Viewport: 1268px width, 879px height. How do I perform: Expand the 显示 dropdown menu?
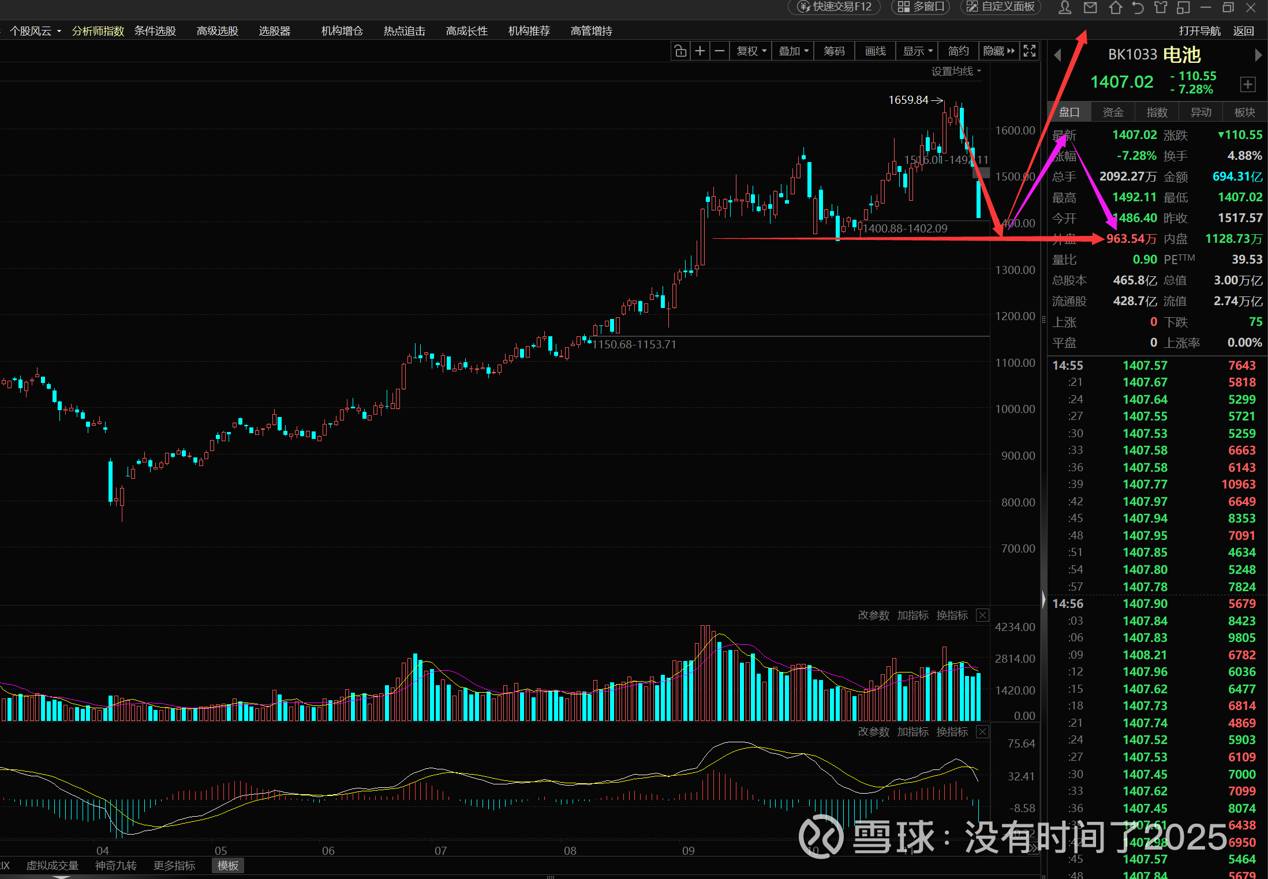(917, 51)
